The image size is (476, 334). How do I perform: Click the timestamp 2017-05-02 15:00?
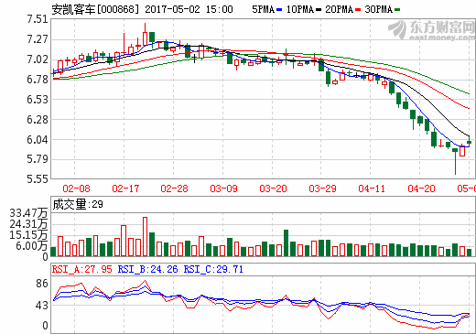coord(189,9)
